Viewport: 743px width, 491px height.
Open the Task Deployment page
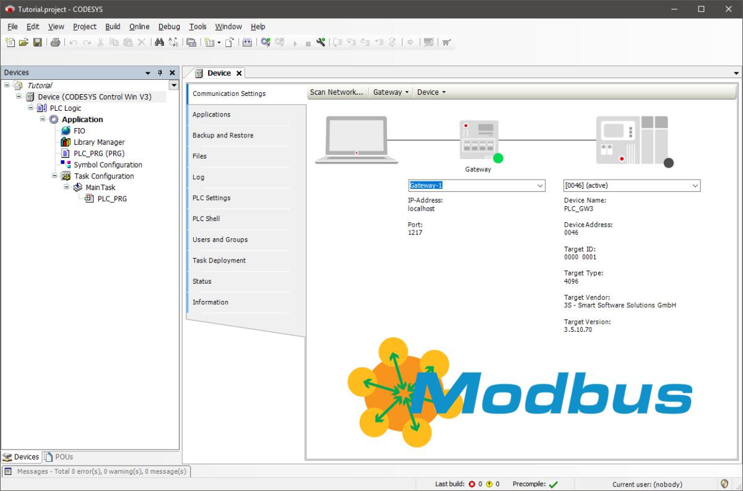tap(238, 261)
